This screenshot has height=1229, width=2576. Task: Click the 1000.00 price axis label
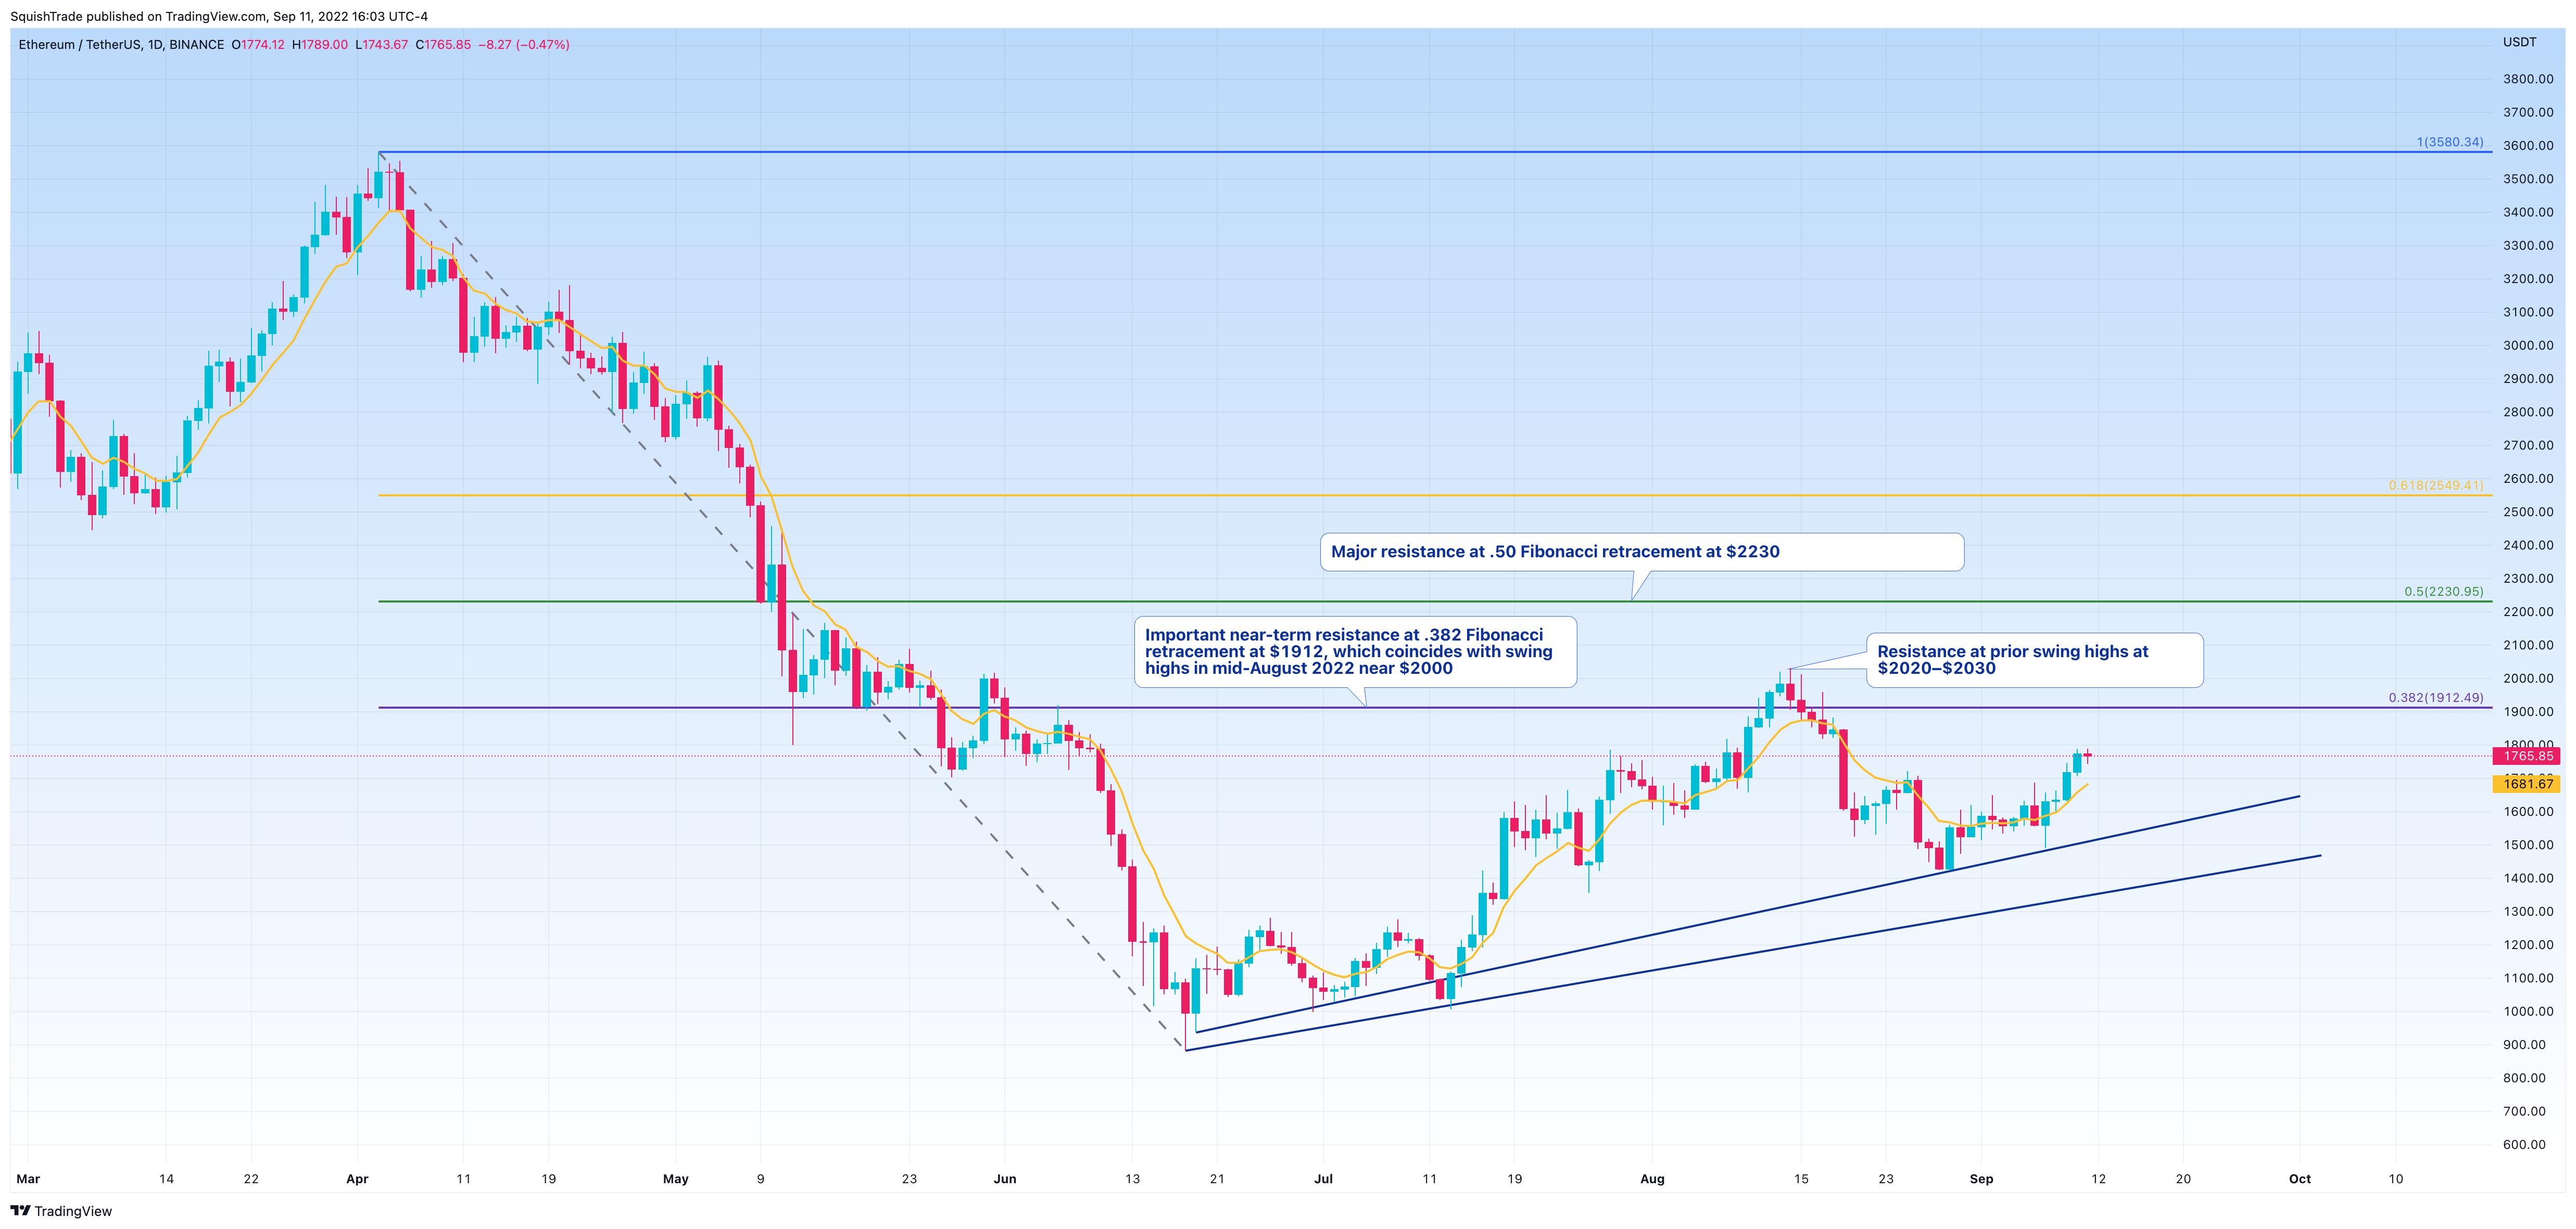pos(2528,1011)
